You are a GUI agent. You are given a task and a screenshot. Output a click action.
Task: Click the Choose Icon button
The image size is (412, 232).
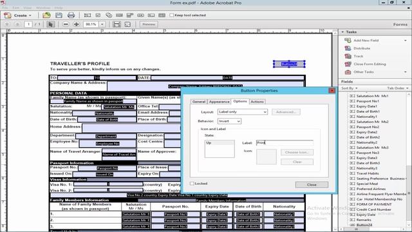297,152
